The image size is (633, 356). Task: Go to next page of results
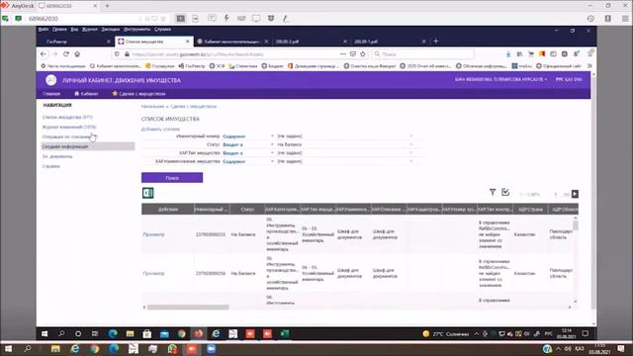tap(575, 194)
